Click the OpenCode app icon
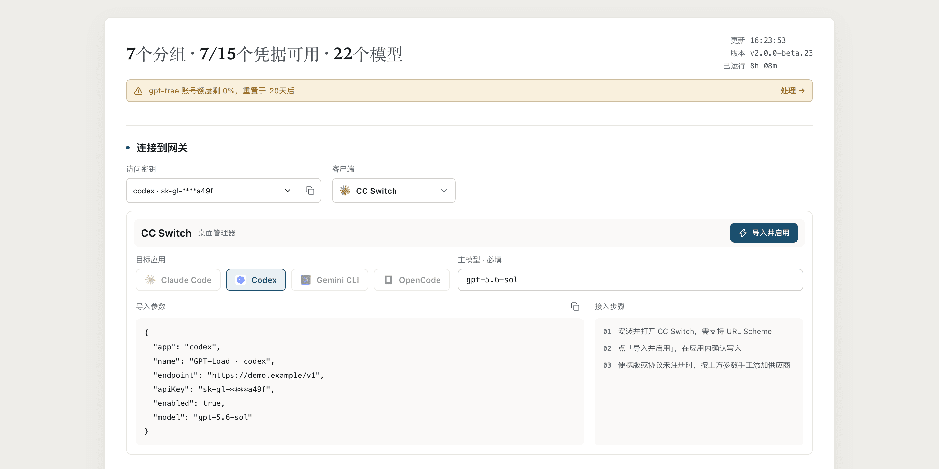The image size is (939, 469). (388, 280)
